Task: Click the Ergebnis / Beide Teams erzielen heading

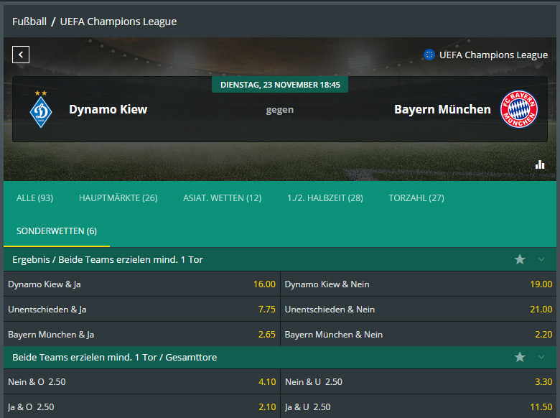Action: (x=108, y=259)
